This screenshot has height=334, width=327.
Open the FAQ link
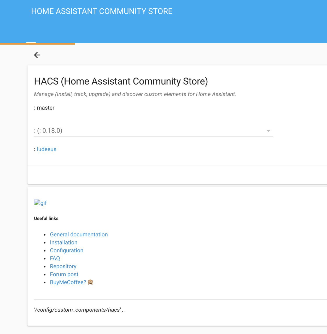[x=55, y=258]
